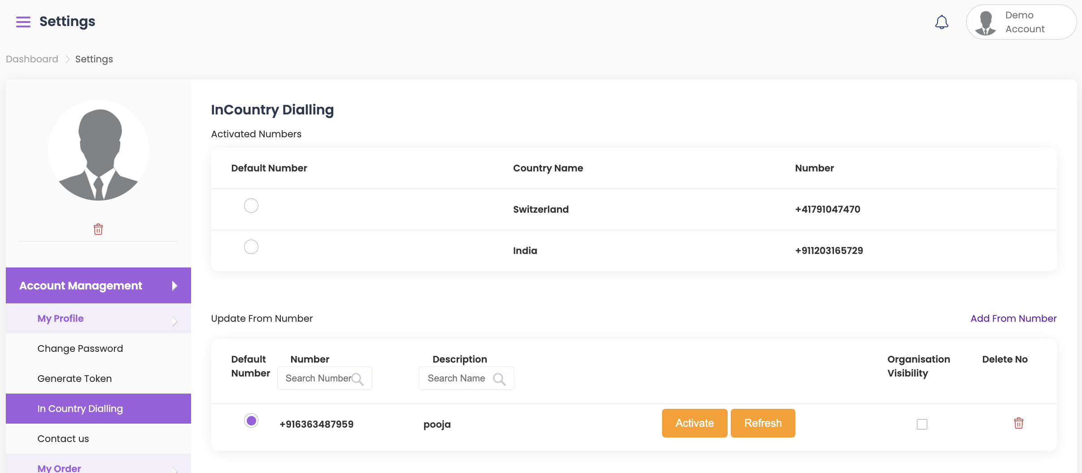Select default radio for +916363487959

point(251,420)
